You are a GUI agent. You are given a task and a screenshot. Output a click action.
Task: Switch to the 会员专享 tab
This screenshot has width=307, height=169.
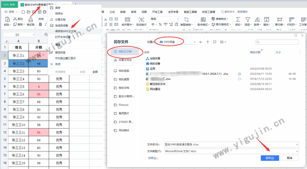(173, 12)
